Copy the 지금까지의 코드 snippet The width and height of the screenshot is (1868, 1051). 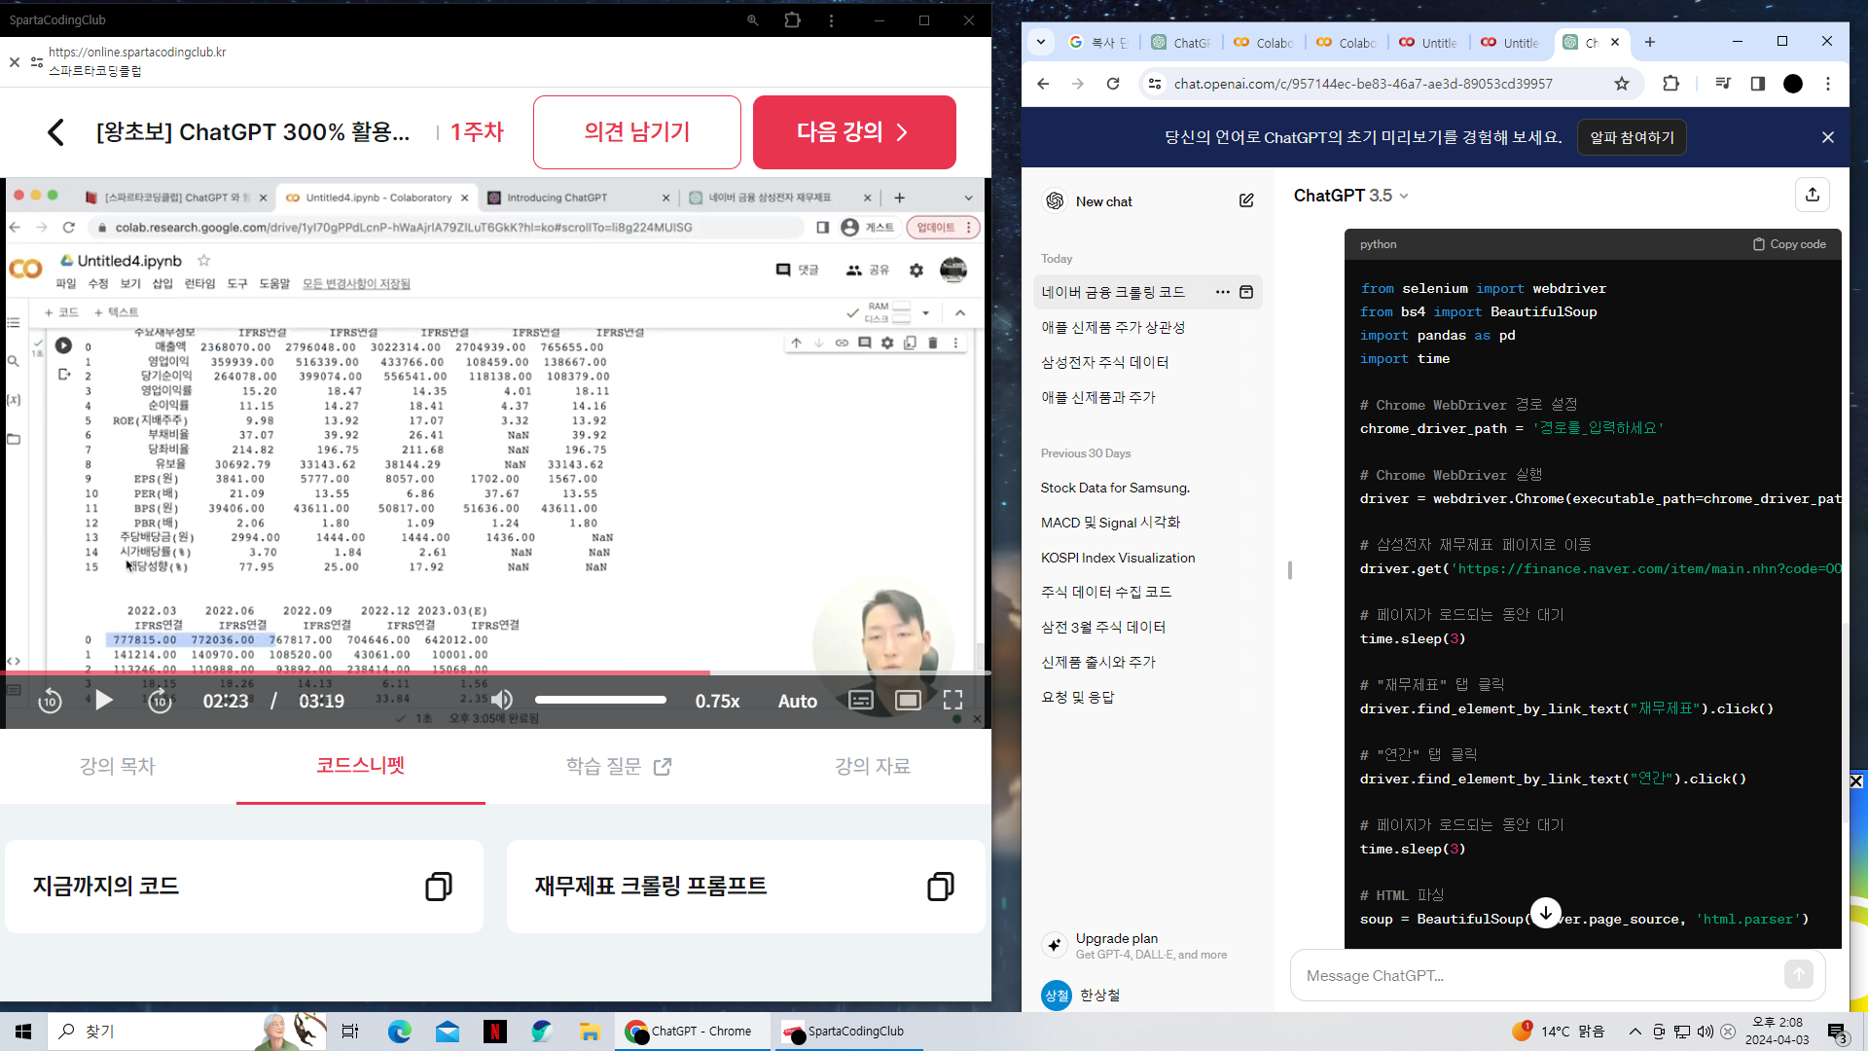pyautogui.click(x=439, y=887)
